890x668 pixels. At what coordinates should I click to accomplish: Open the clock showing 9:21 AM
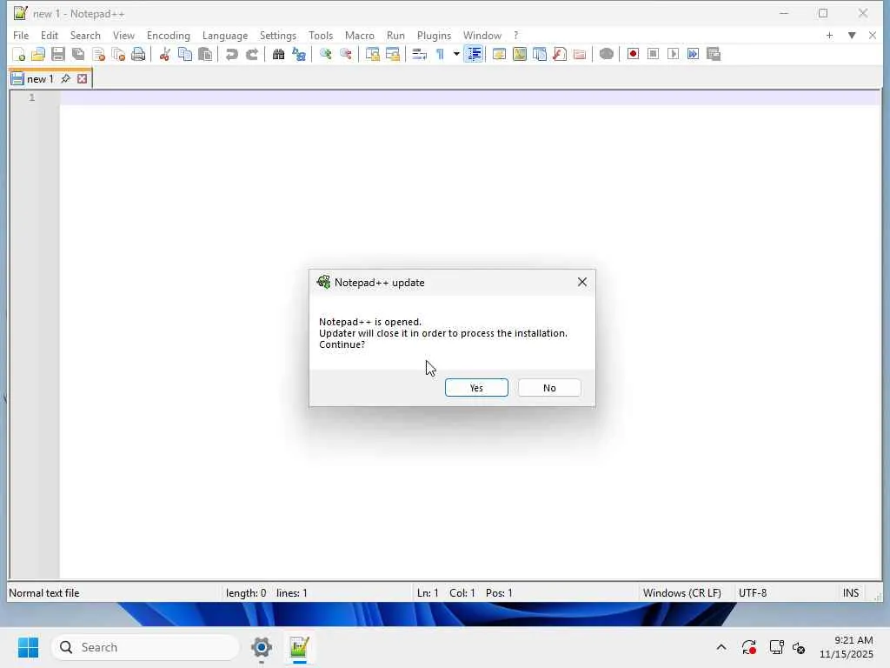pyautogui.click(x=846, y=647)
